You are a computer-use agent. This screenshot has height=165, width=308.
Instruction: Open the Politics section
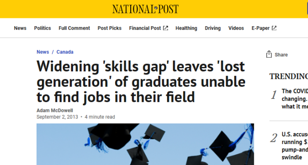[42, 28]
